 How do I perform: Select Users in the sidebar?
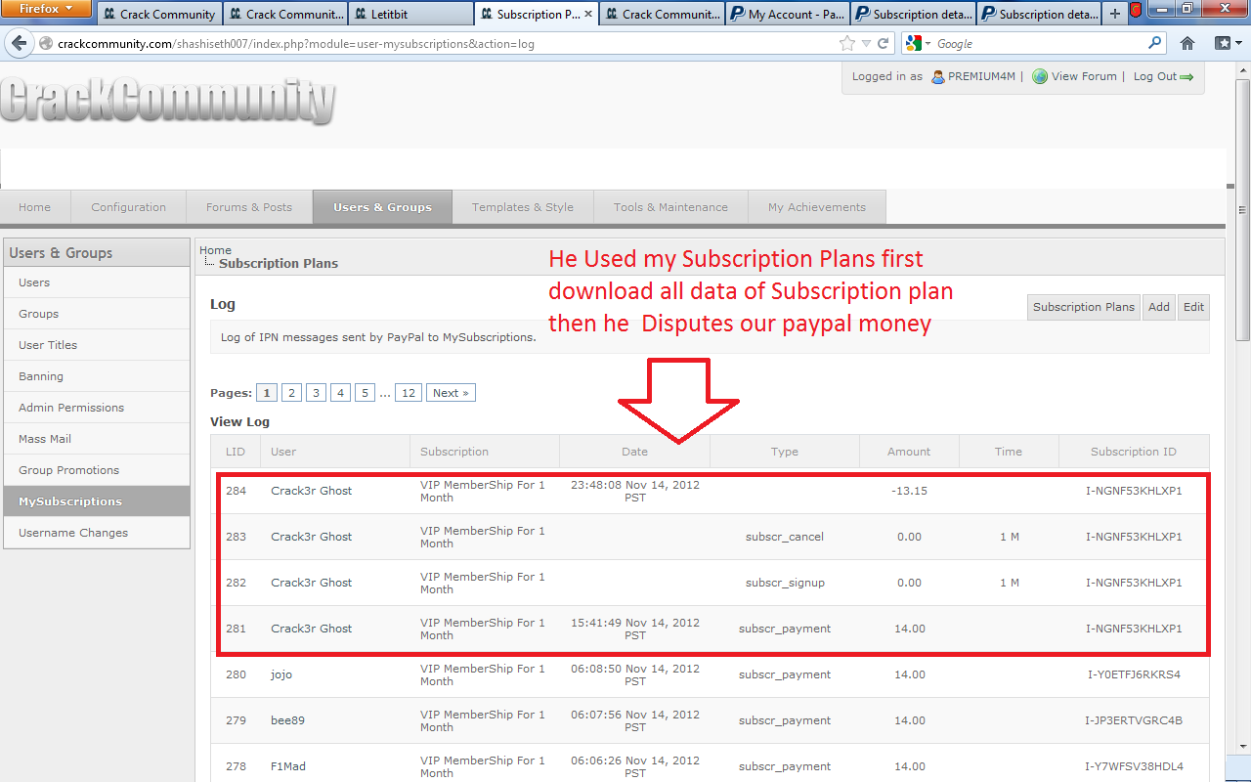click(x=97, y=282)
